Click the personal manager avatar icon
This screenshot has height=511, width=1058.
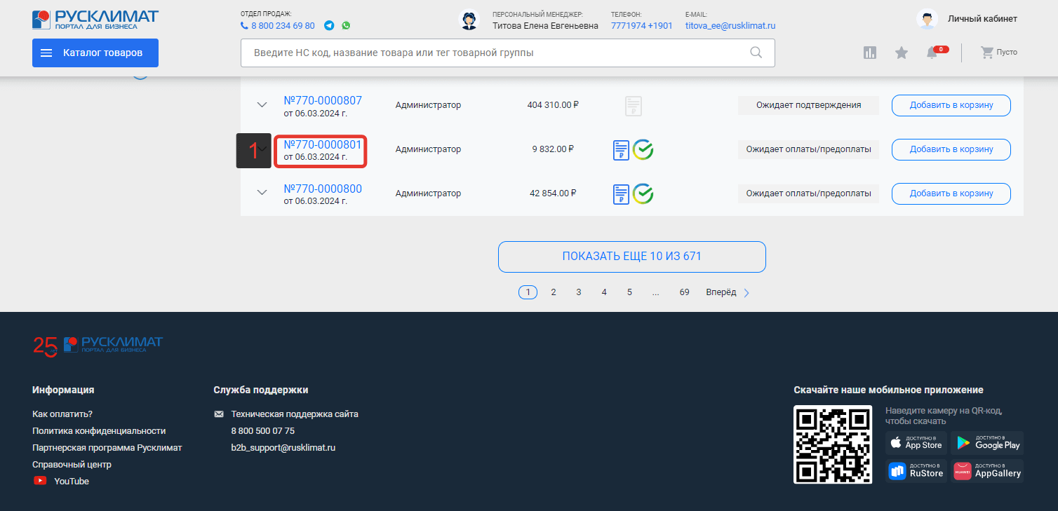tap(468, 20)
